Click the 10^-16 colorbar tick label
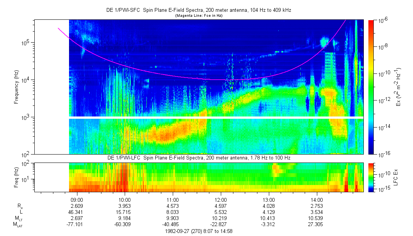The height and width of the screenshot is (236, 413). [x=383, y=154]
